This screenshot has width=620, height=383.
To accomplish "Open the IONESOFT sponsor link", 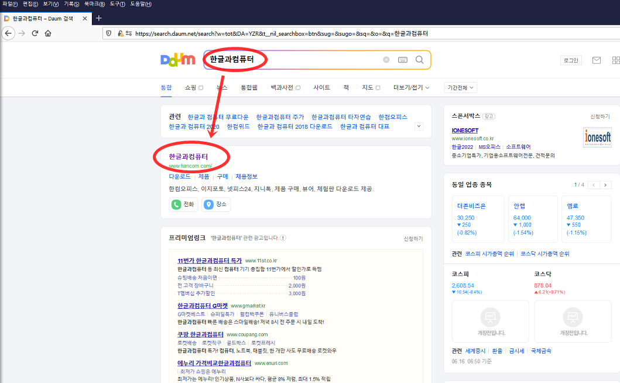I will [x=465, y=131].
